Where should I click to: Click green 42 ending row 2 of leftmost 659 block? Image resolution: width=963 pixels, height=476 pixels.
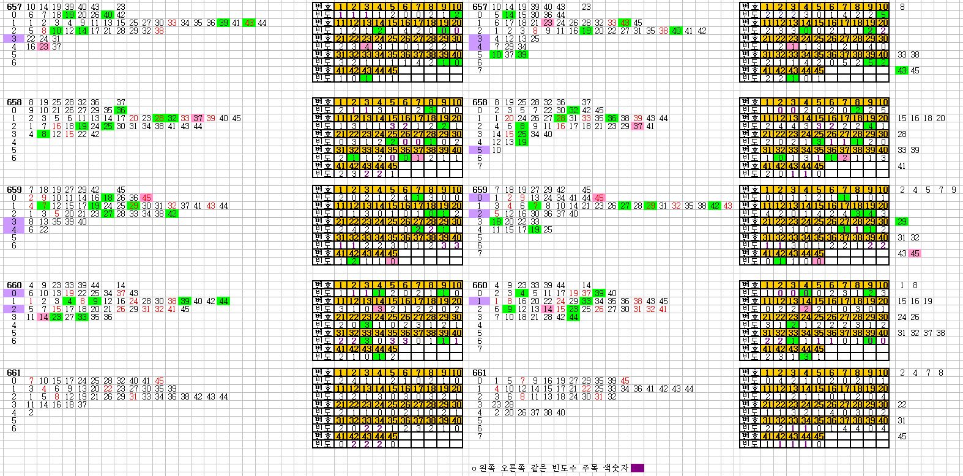(x=172, y=214)
